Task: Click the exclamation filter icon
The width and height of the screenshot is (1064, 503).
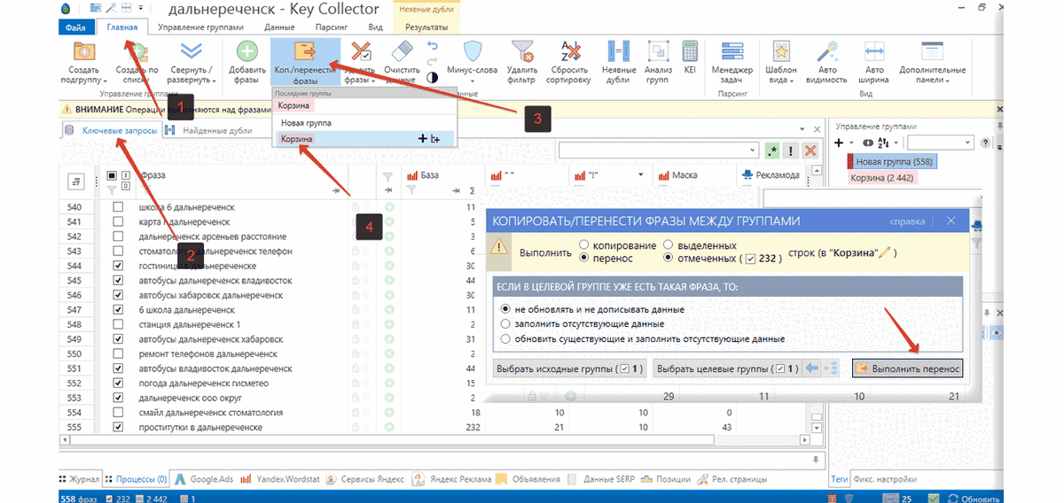Action: point(792,151)
